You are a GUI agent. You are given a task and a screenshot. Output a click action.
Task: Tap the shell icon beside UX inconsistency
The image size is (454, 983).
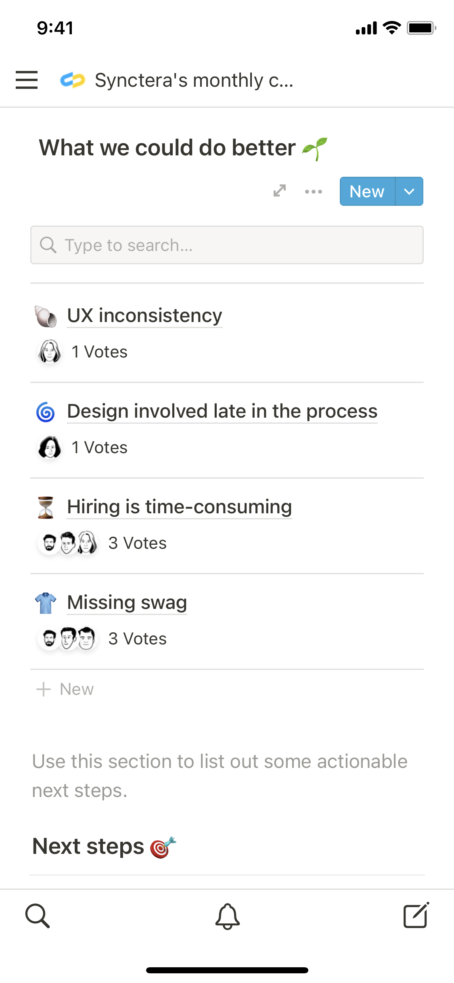click(46, 316)
